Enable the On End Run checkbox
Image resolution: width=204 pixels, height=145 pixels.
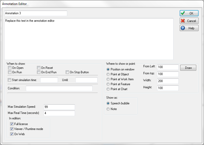(x=39, y=72)
